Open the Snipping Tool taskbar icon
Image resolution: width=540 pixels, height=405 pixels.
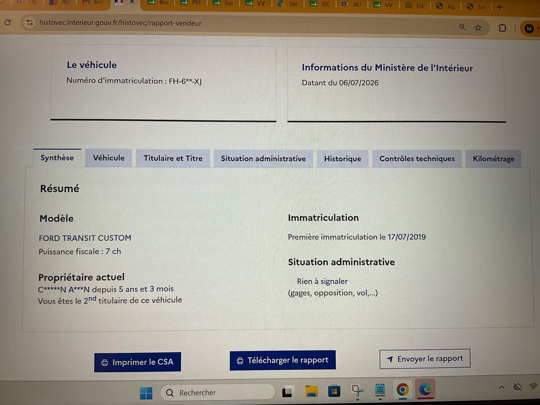[x=357, y=390]
